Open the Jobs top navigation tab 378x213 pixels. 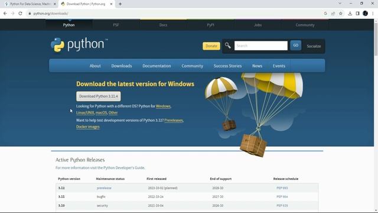click(258, 25)
